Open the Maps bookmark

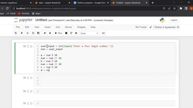(36, 13)
